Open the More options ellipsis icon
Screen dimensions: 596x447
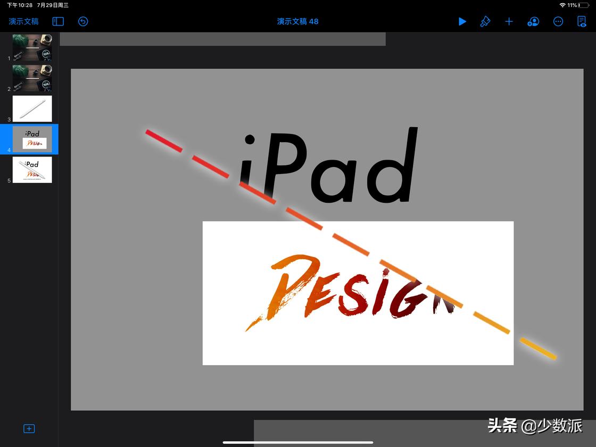point(558,21)
